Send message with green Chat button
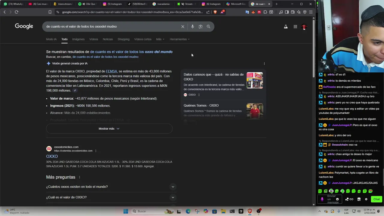The image size is (384, 216). pos(376,199)
